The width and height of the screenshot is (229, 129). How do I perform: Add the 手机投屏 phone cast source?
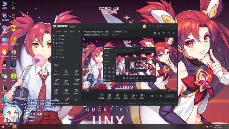(x=117, y=96)
